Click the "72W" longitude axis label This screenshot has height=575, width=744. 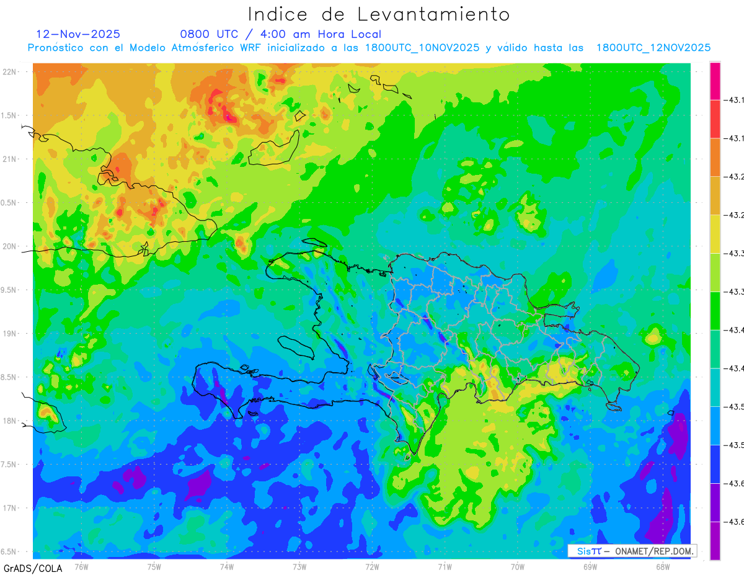372,566
